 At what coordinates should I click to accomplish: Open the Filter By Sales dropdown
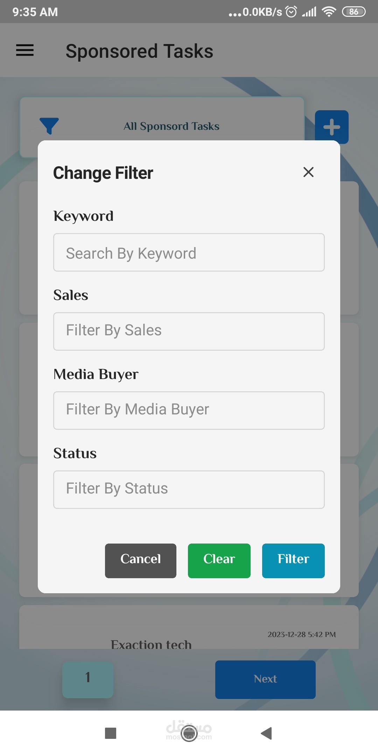coord(189,331)
